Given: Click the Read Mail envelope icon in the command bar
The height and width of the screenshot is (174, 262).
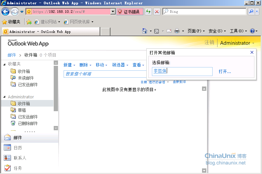Looking at the screenshot, I should 169,31.
